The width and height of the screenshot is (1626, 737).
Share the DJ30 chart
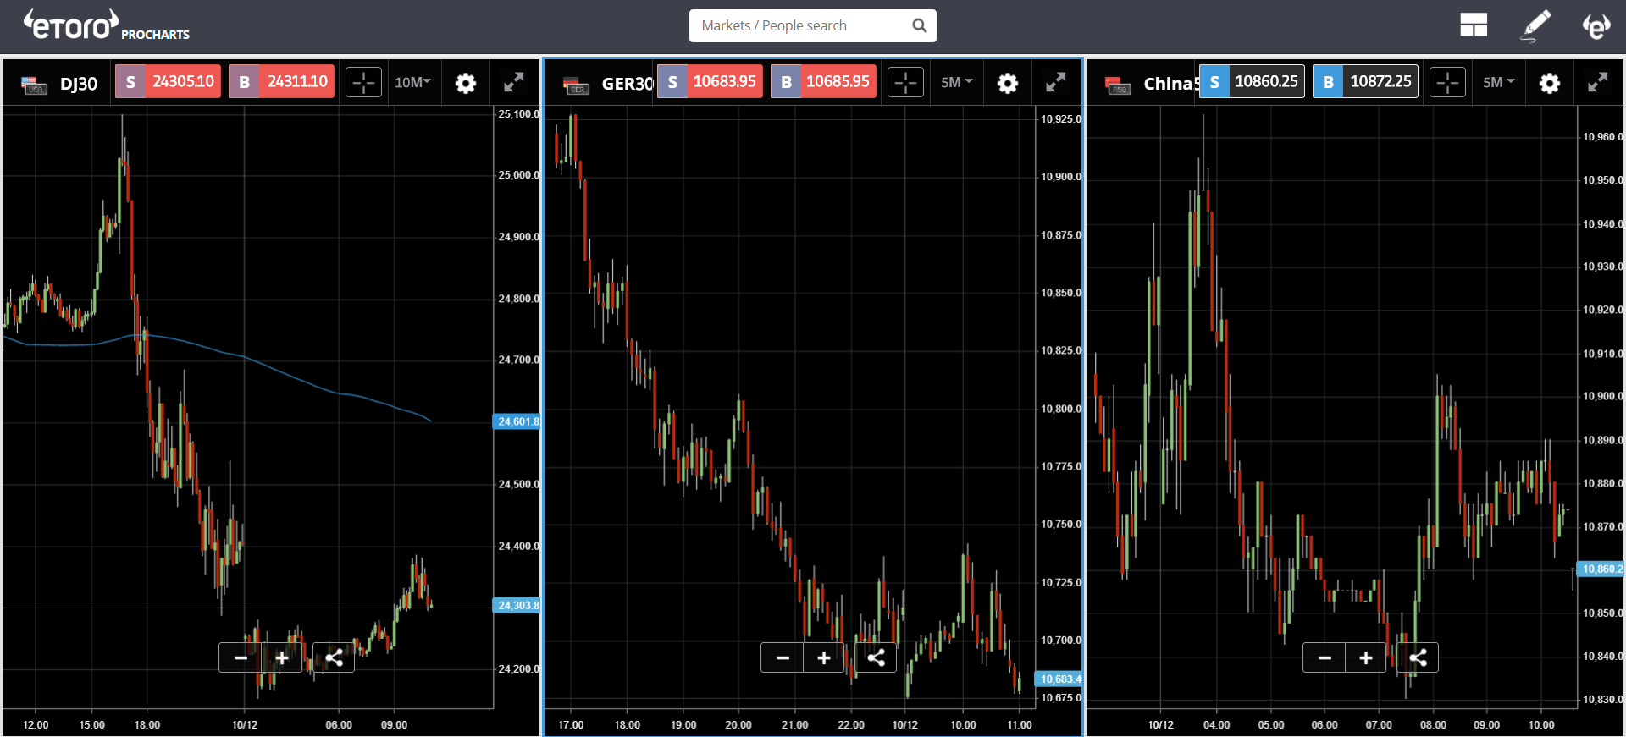(335, 657)
